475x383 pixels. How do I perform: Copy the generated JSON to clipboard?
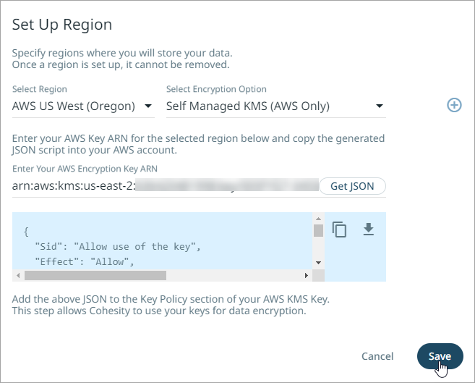[x=339, y=230]
